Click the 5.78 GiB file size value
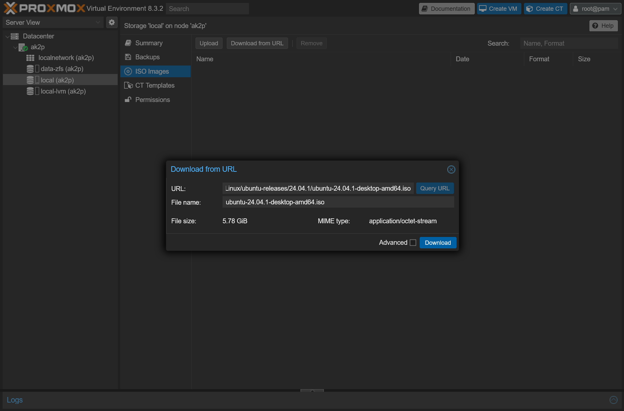The image size is (624, 411). coord(235,221)
